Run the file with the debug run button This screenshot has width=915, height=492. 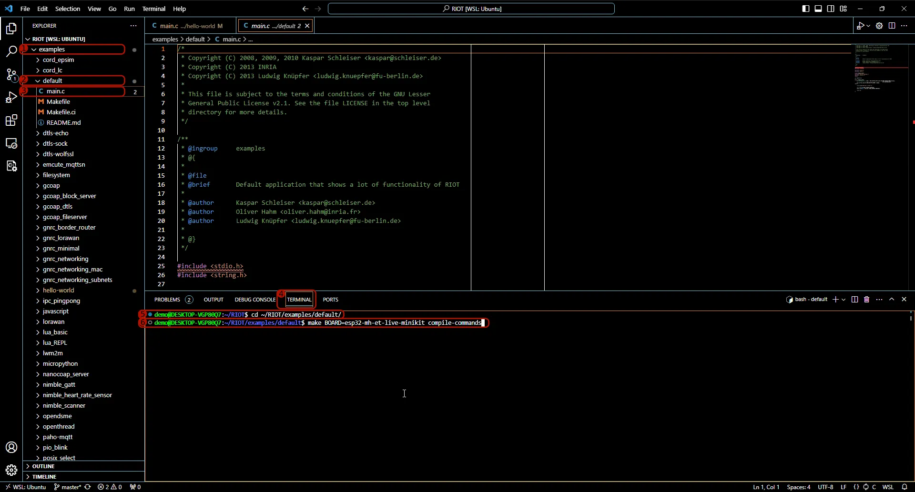click(x=862, y=26)
